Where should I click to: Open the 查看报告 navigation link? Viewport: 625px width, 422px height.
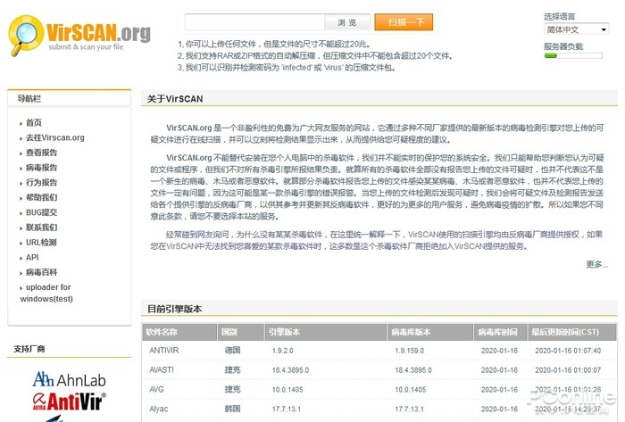tap(41, 153)
